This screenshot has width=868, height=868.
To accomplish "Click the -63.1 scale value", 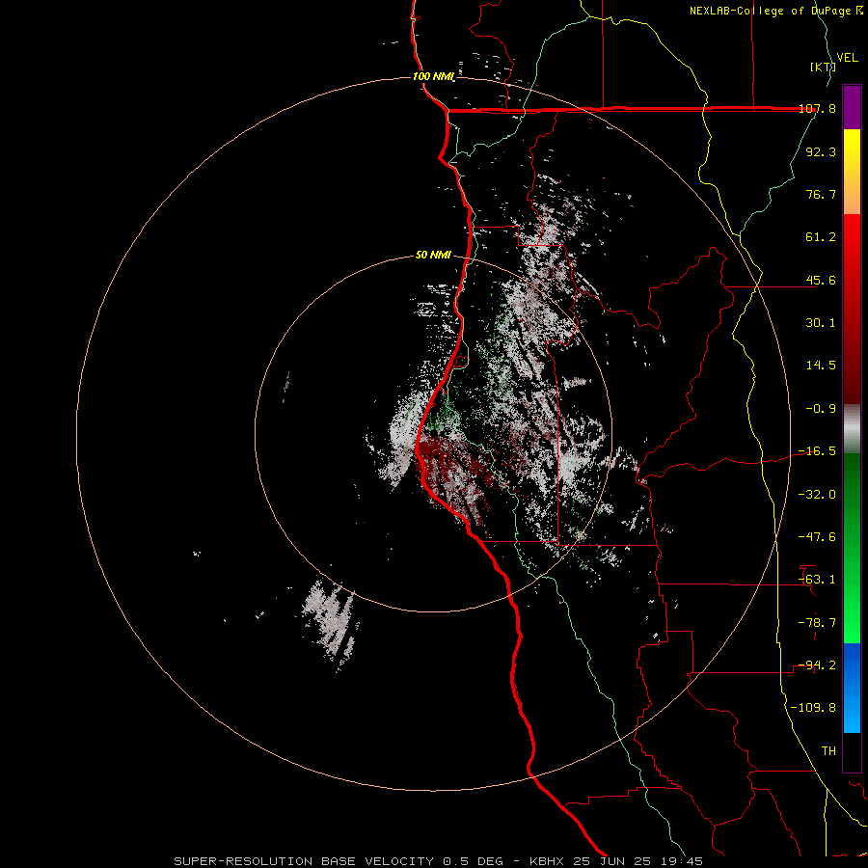I will coord(817,580).
